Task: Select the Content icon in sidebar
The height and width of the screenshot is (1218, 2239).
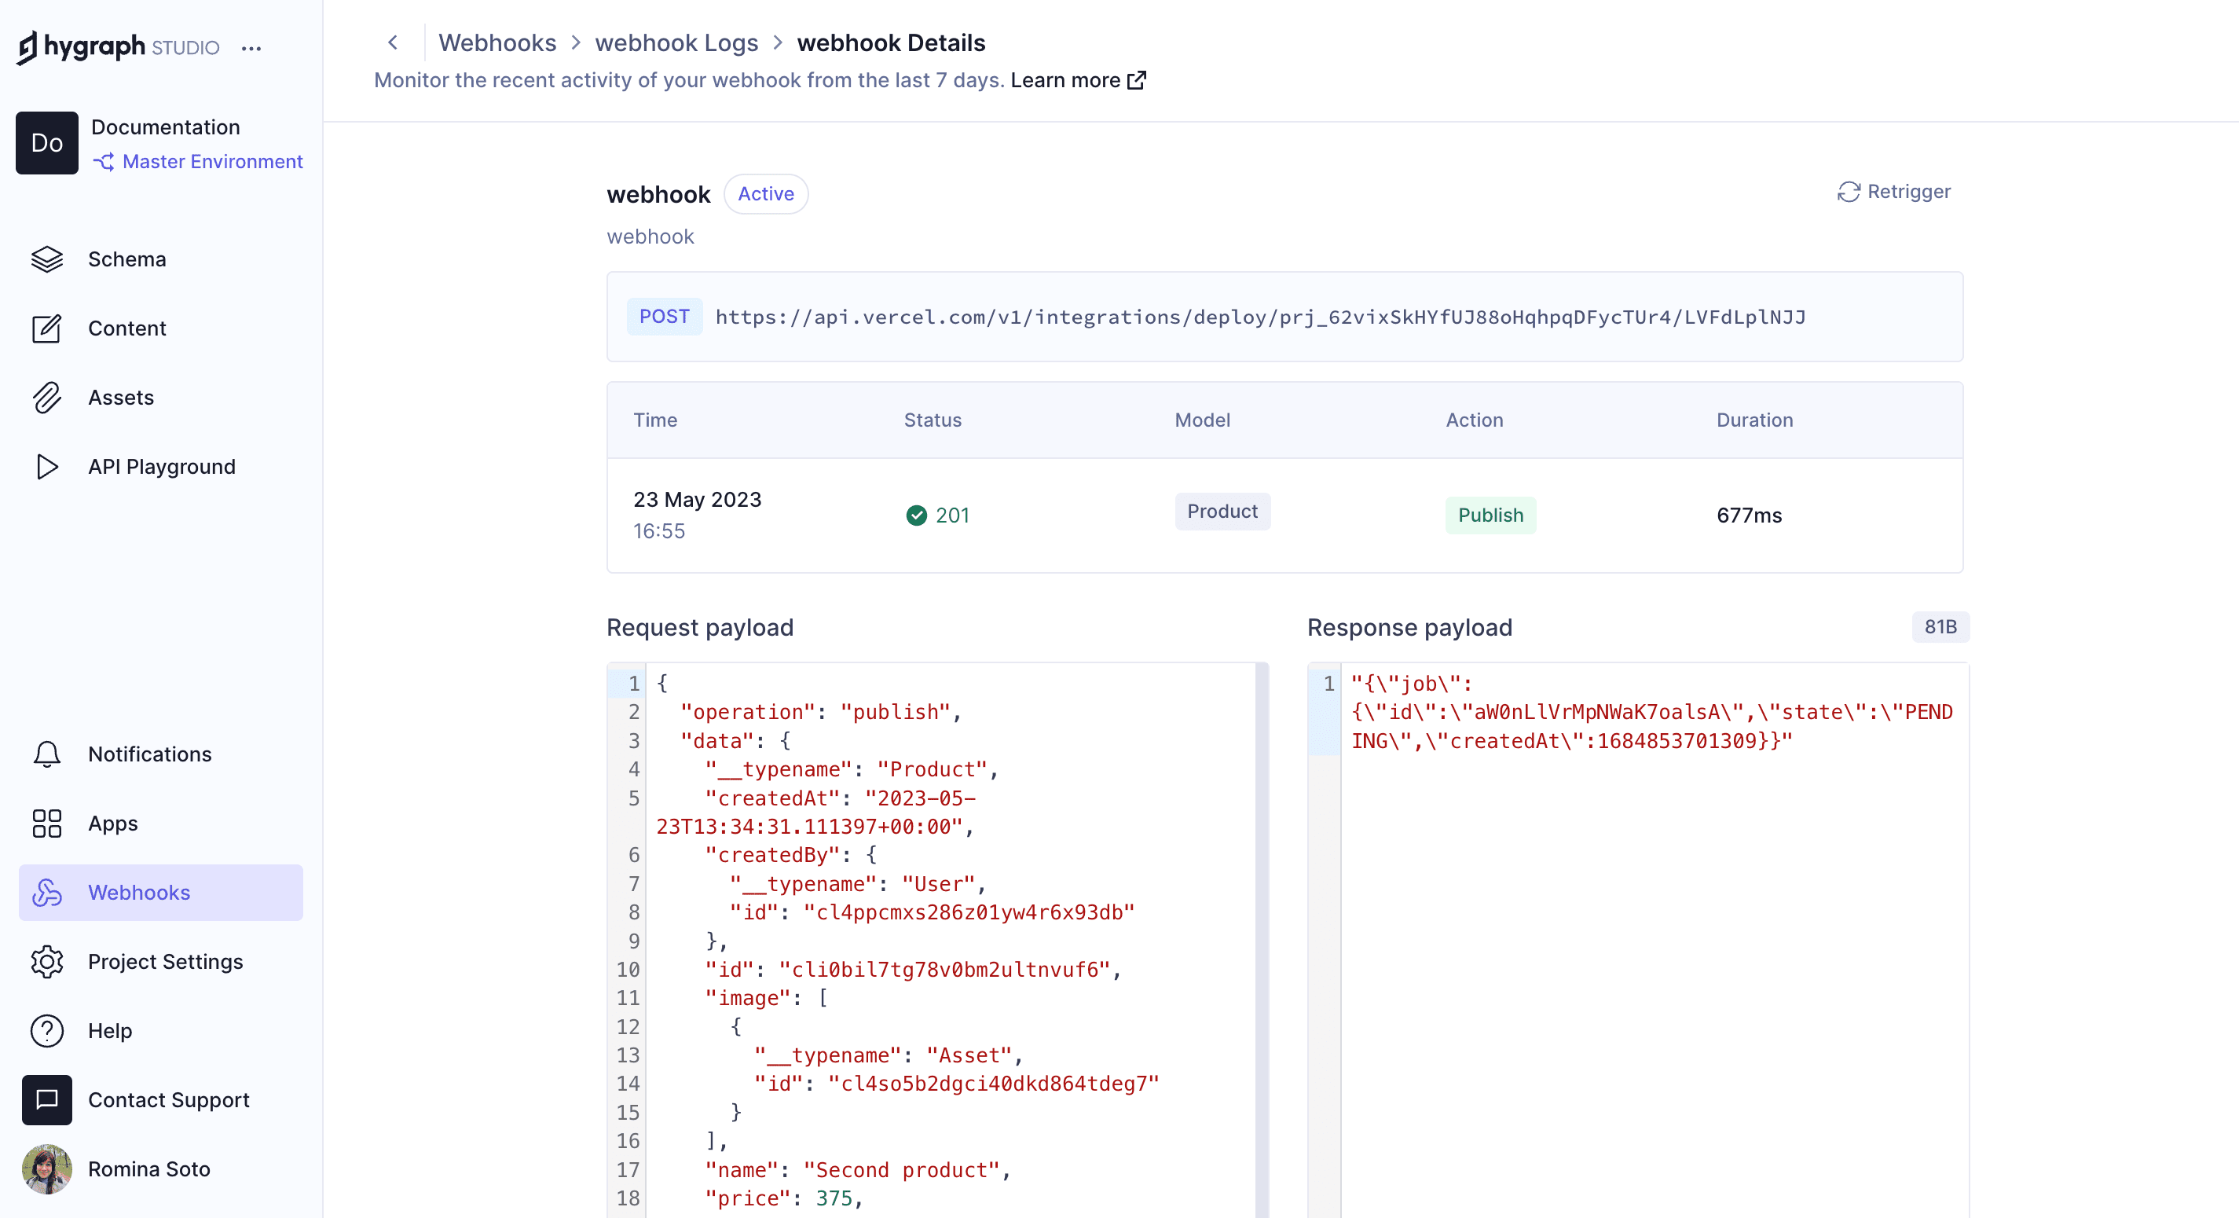Action: [47, 328]
